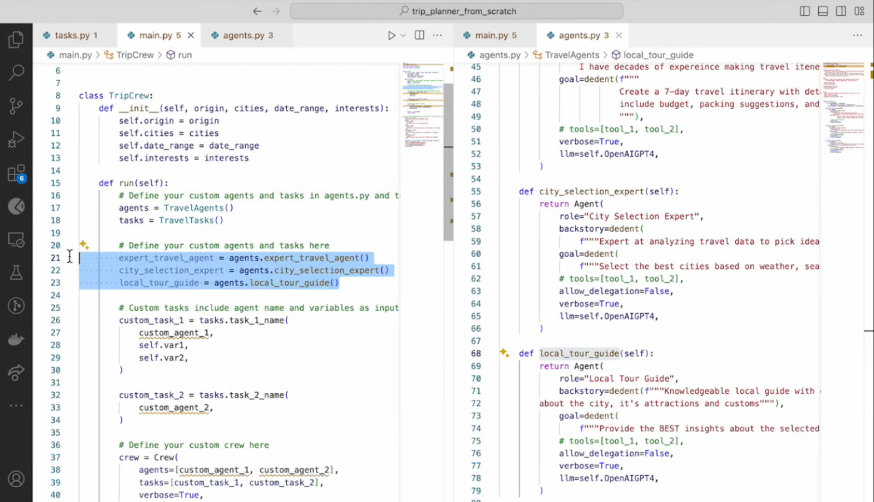Click 'class TripCrew:' on line 8
Viewport: 874px width, 502px height.
(x=116, y=96)
